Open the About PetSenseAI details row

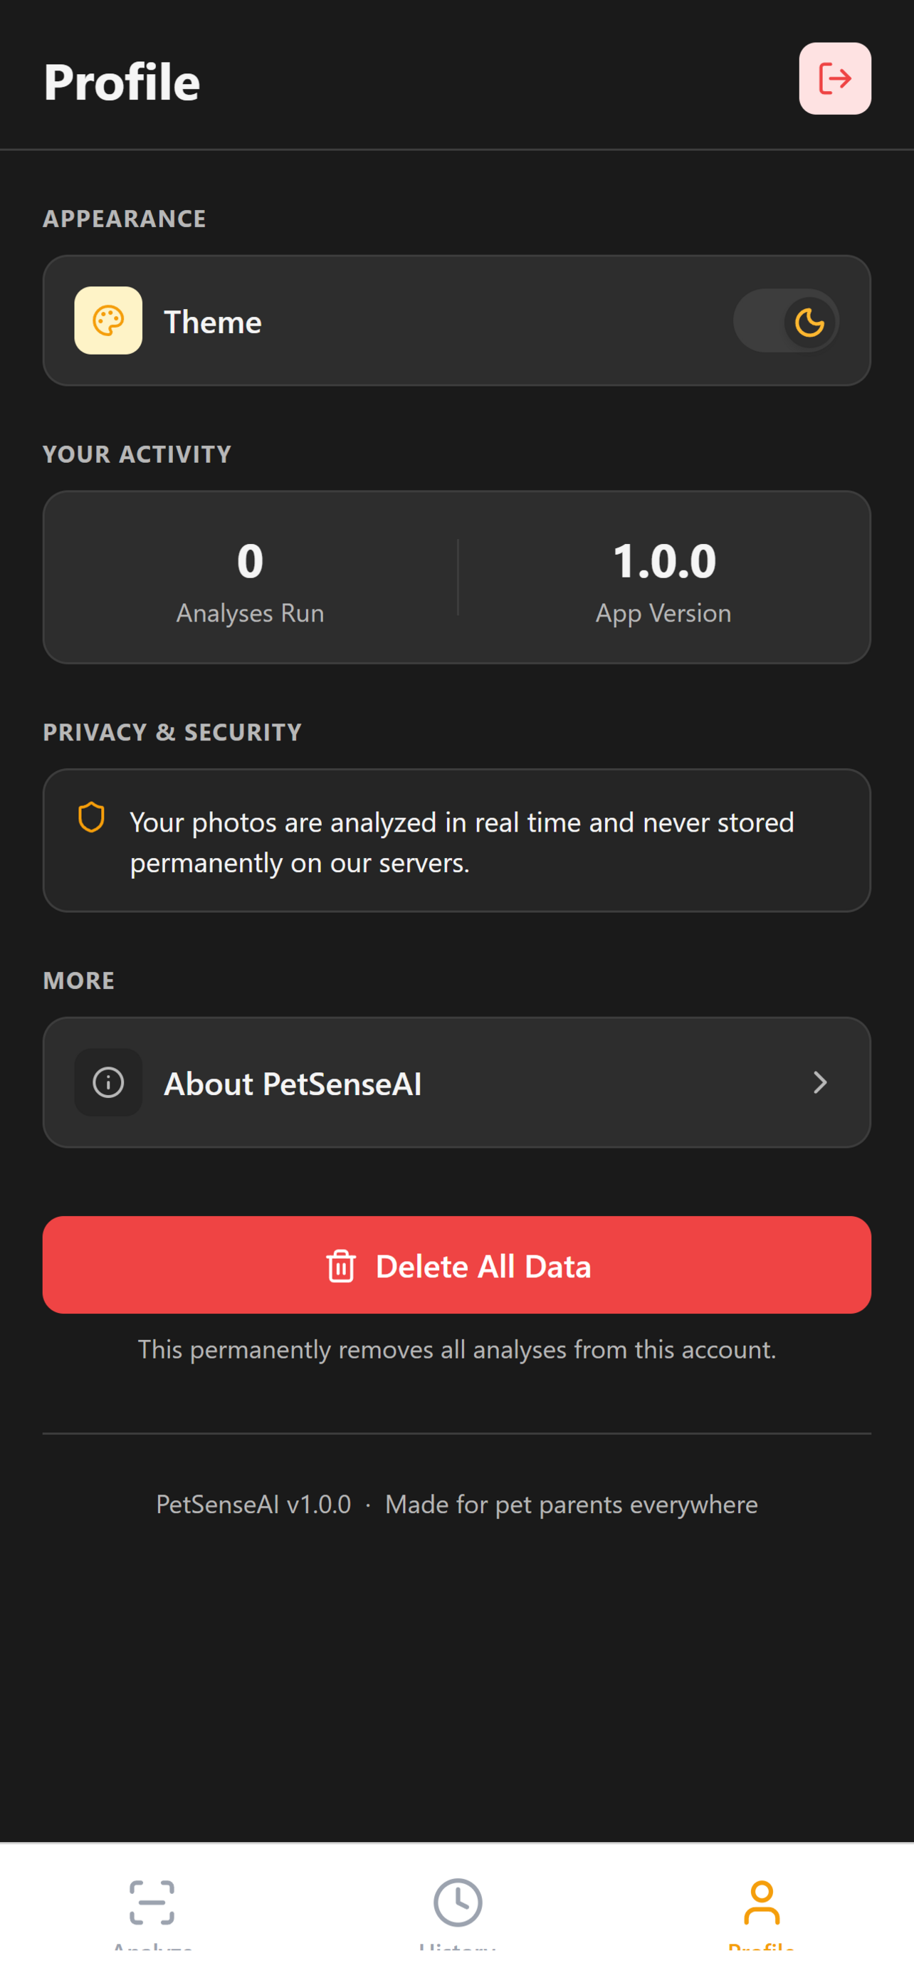click(x=458, y=1083)
